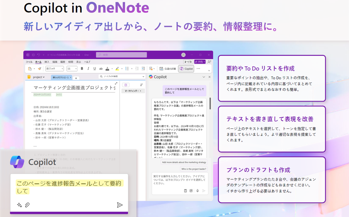Toggle strikethrough formatting icon

[101, 68]
